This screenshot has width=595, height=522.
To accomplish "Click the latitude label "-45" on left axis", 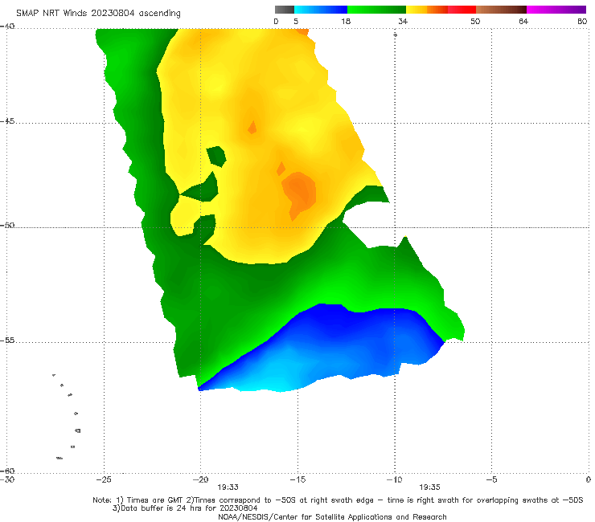I will click(x=7, y=121).
